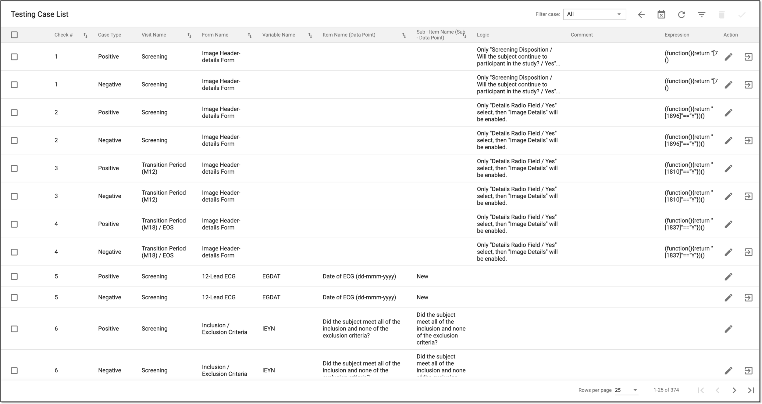Viewport: 762px width, 404px height.
Task: Click 'Transition Period (M18) / EOS' in check 4 Positive row
Action: (163, 224)
